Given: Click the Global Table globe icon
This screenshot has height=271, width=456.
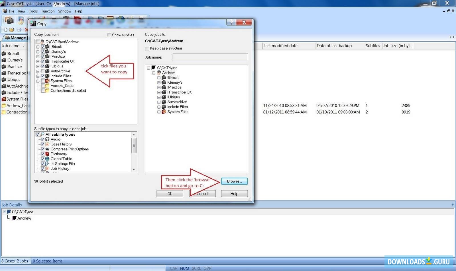Looking at the screenshot, I should 47,159.
